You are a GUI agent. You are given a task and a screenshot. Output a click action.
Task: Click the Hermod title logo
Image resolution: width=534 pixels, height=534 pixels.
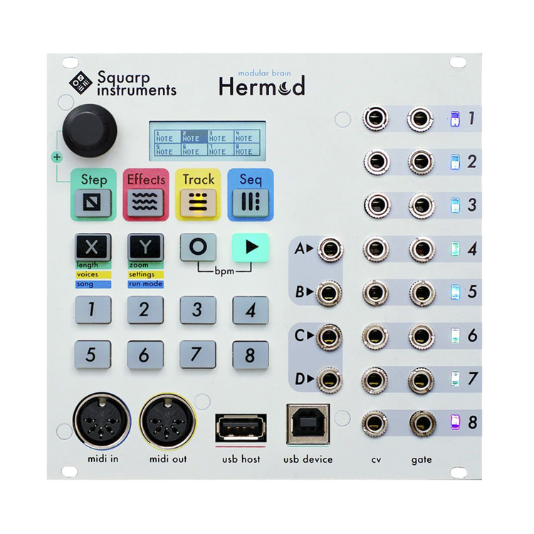pos(262,86)
